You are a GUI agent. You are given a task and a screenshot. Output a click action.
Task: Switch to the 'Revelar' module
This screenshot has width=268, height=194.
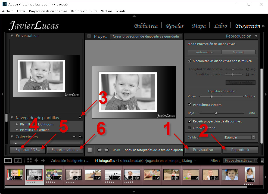pyautogui.click(x=175, y=26)
